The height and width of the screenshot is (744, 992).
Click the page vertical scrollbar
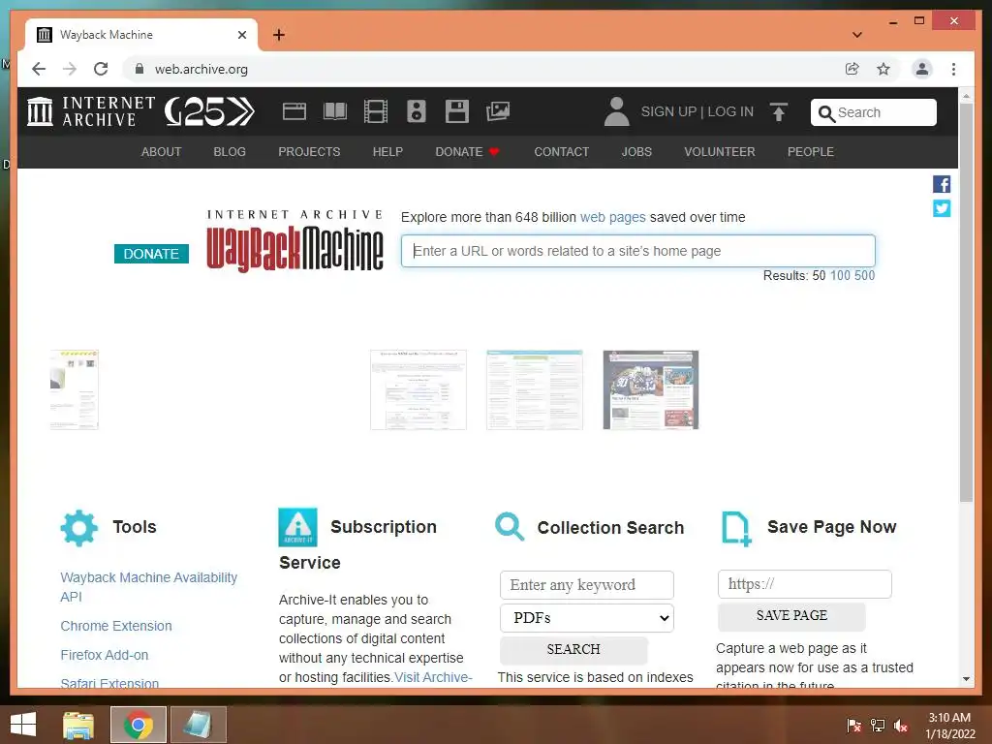(966, 302)
